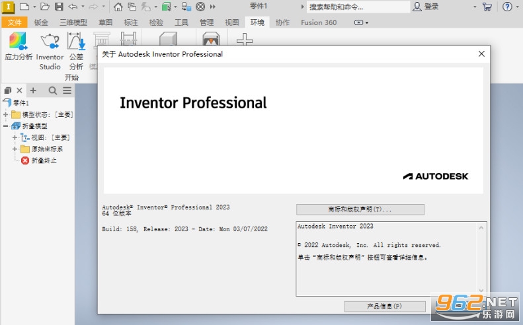This screenshot has width=523, height=325.
Task: Click the Open folder icon
Action: coord(45,7)
